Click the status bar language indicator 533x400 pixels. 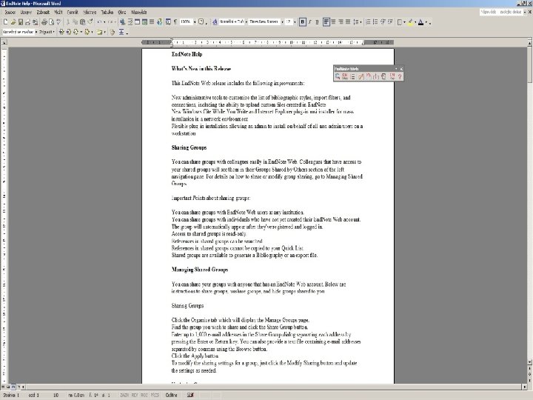(x=171, y=395)
